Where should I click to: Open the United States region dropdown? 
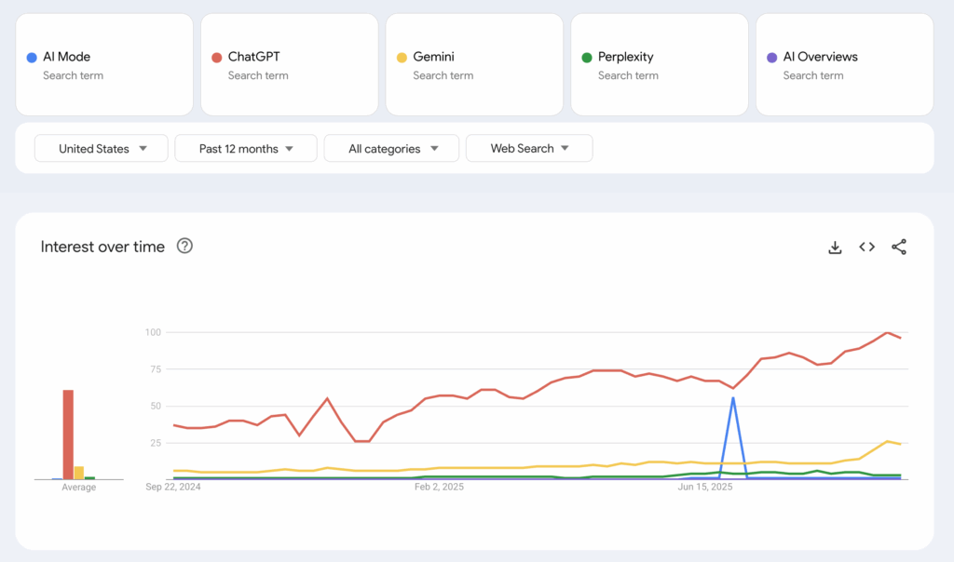[102, 149]
